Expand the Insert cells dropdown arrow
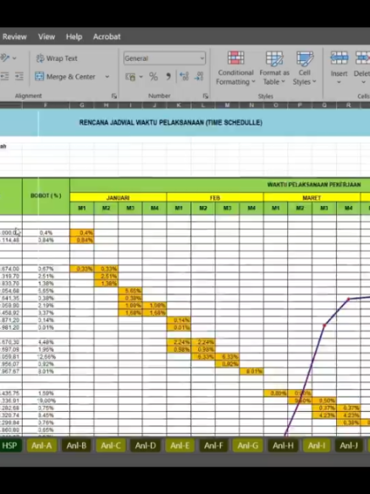Screen dimensions: 370x494 point(339,82)
